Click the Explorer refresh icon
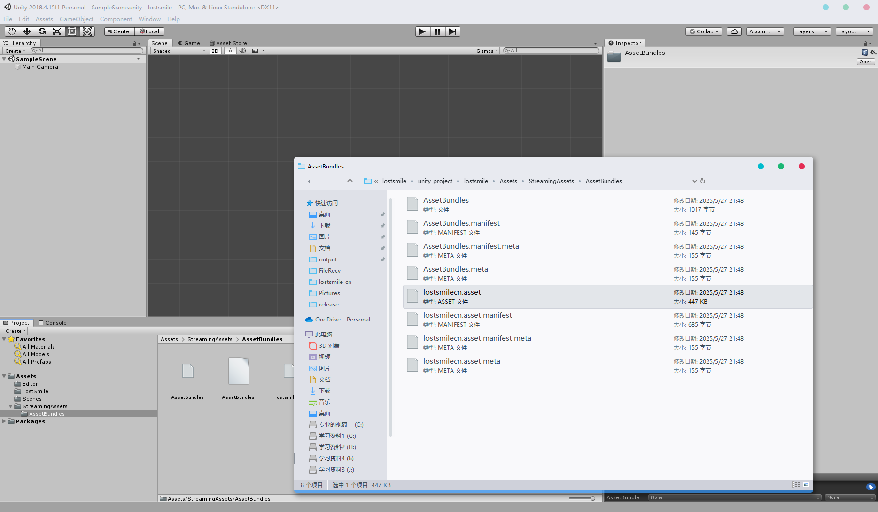Viewport: 878px width, 512px height. pyautogui.click(x=703, y=181)
